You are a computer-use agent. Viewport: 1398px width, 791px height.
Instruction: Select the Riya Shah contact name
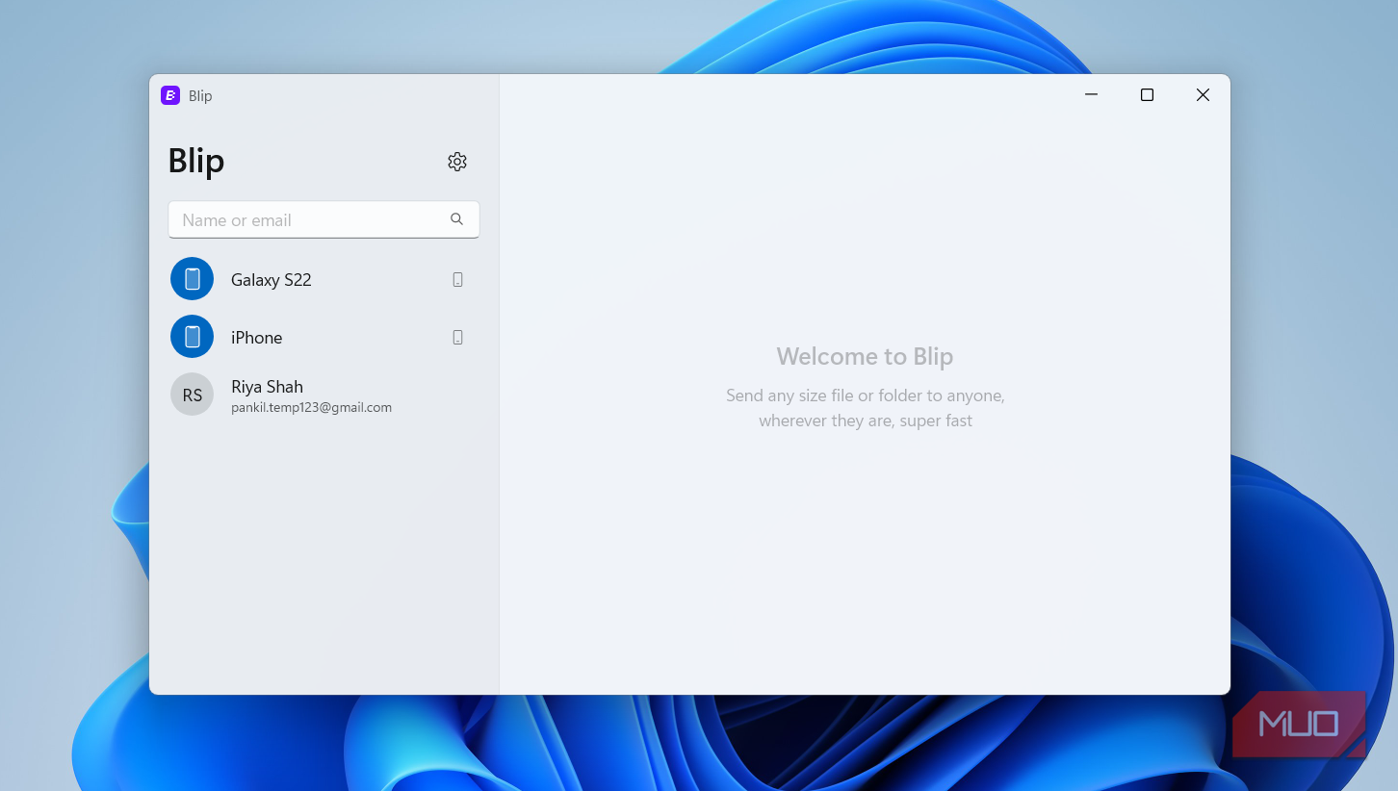(267, 387)
